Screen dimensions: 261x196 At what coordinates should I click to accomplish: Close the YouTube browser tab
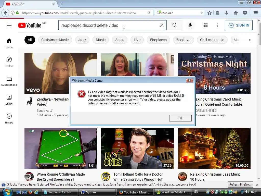(54, 4)
